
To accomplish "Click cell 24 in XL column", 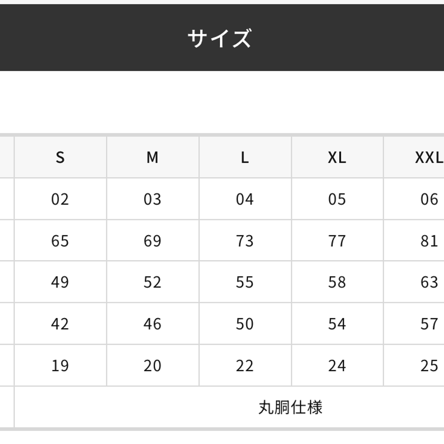I will pos(337,365).
